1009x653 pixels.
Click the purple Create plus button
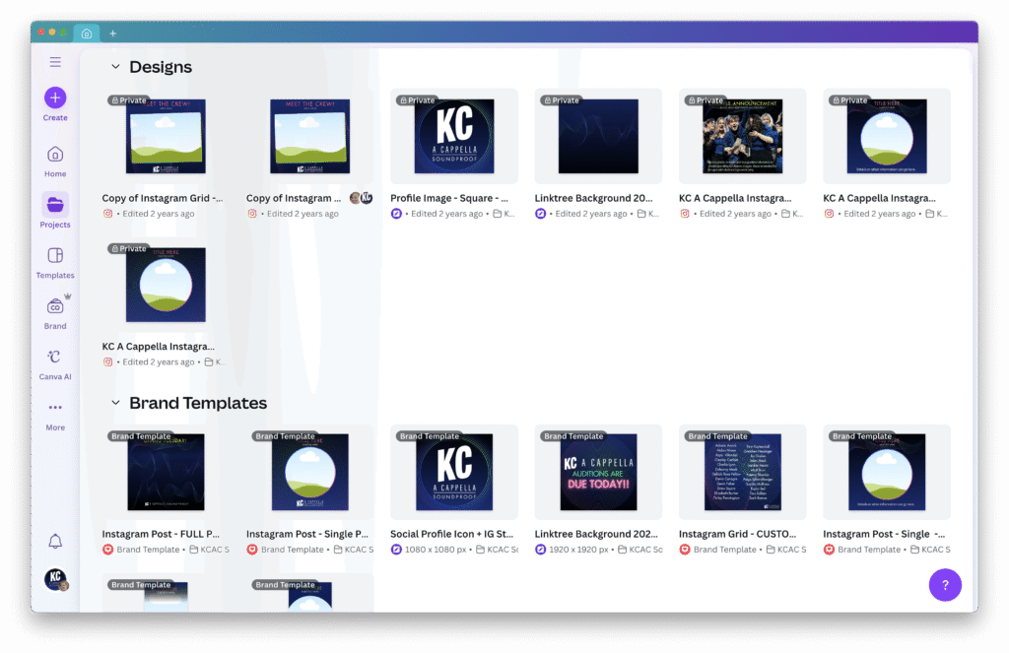coord(55,98)
